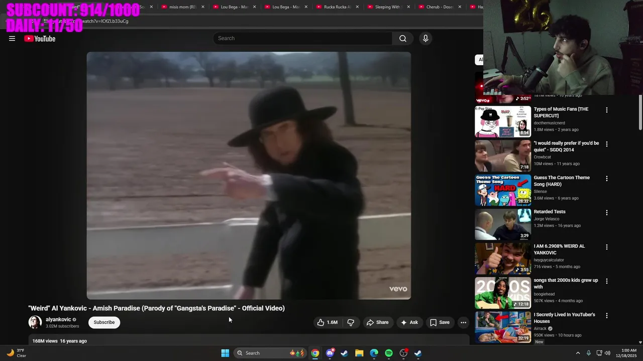Close the 'Rucka Rucka' tab
Image resolution: width=643 pixels, height=361 pixels.
358,7
